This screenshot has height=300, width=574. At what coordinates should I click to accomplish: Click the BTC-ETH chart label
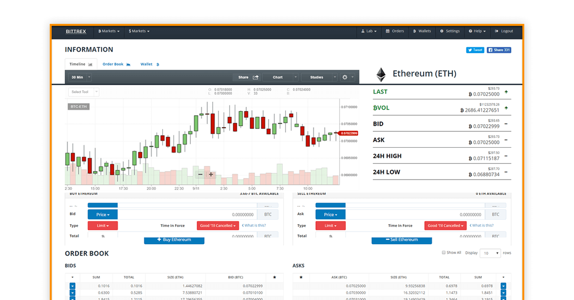[x=79, y=107]
